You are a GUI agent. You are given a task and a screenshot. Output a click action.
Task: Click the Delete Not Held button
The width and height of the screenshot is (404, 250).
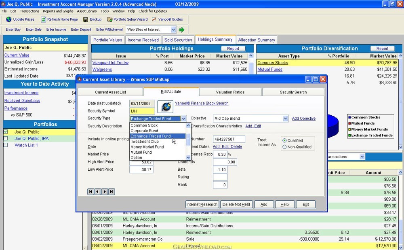(x=236, y=205)
